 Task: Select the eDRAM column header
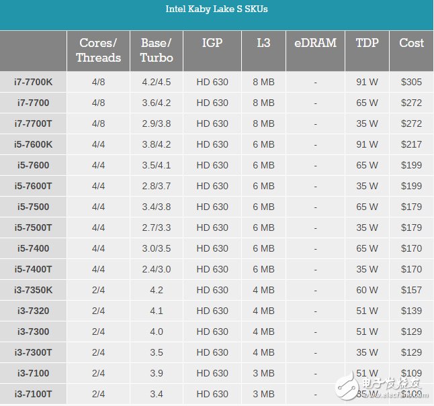tap(315, 43)
